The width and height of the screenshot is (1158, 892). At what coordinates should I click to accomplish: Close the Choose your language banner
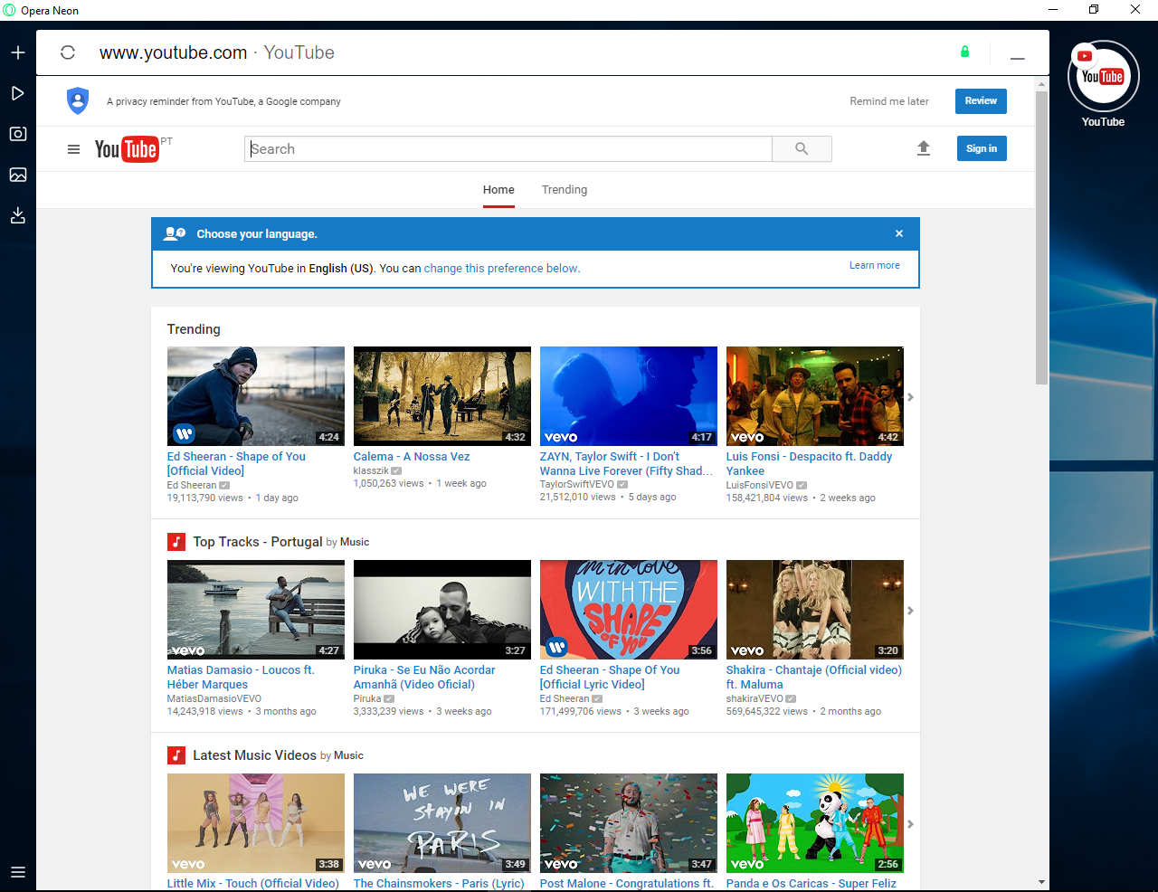click(899, 233)
